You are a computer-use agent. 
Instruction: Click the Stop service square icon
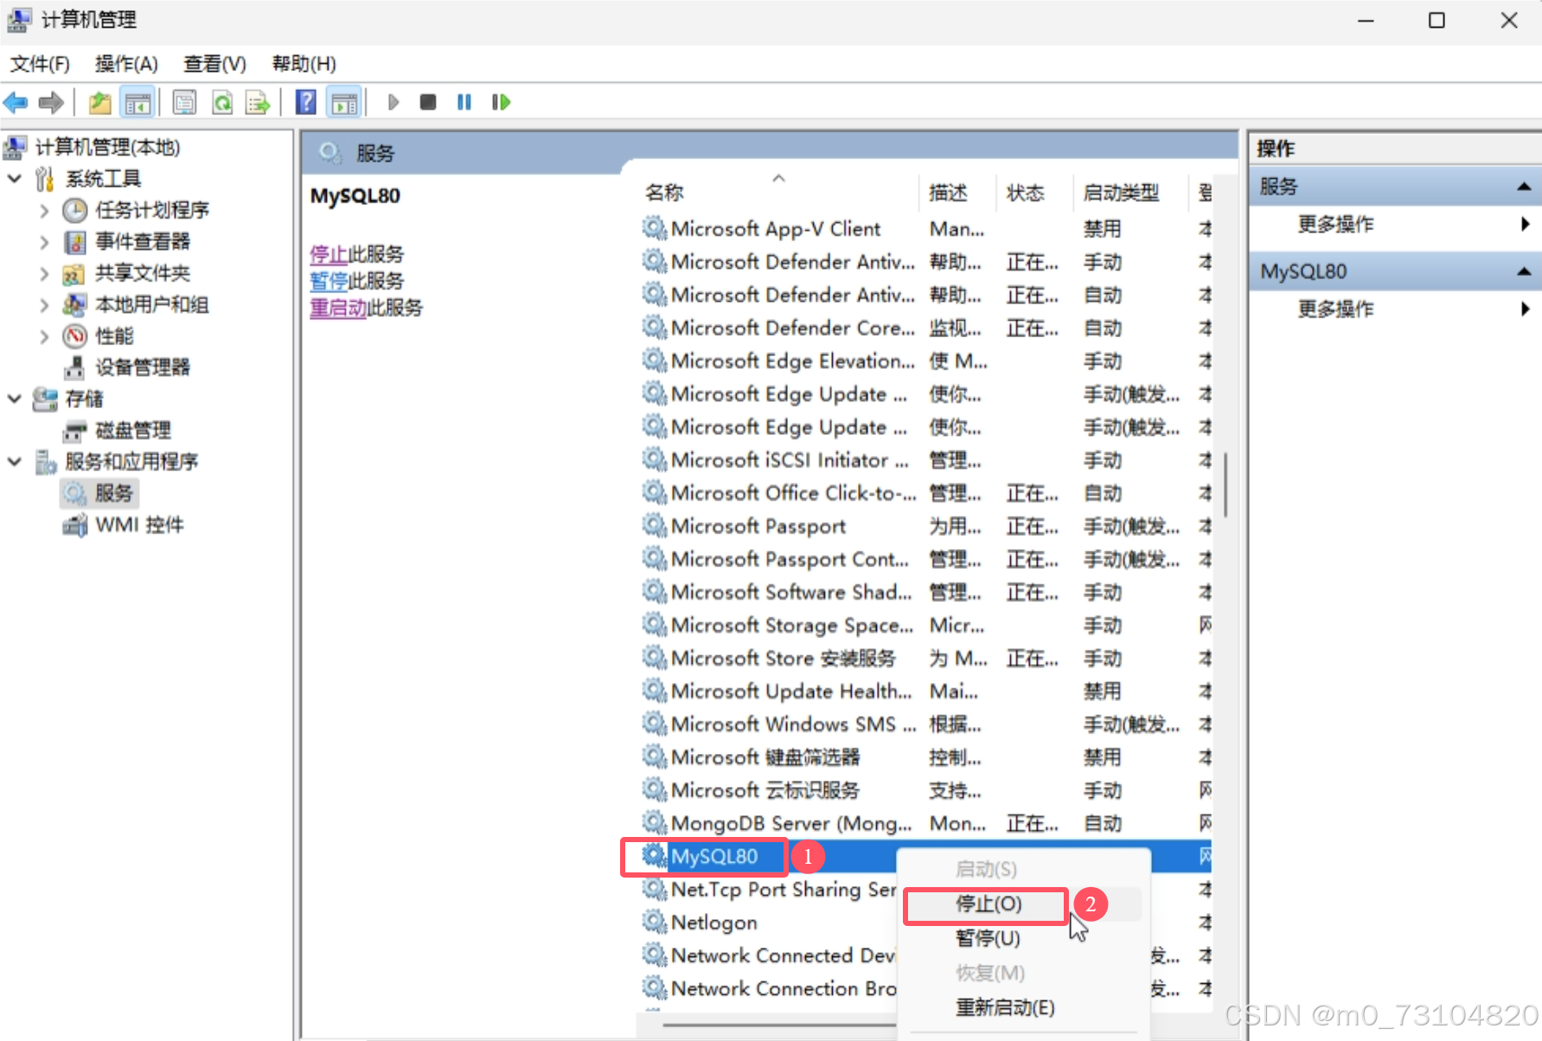click(x=428, y=103)
